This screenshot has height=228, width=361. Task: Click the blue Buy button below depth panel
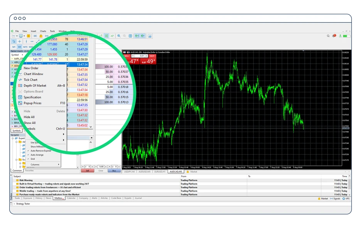(114, 171)
